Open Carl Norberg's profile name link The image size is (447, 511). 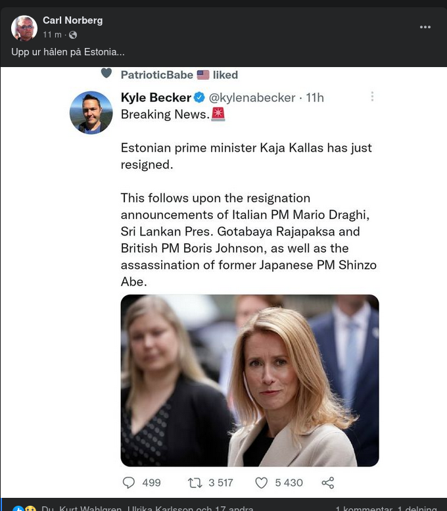point(72,20)
